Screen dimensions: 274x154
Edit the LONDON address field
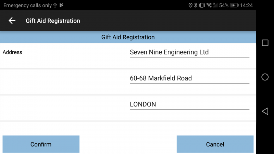[x=189, y=104]
